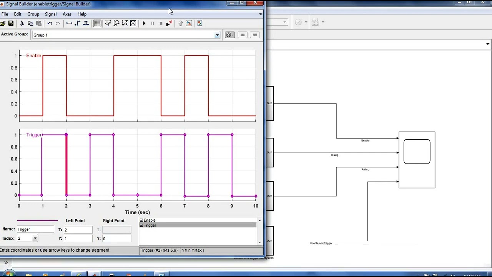Viewport: 492px width, 277px height.
Task: Click the Undo arrow icon
Action: [x=50, y=23]
